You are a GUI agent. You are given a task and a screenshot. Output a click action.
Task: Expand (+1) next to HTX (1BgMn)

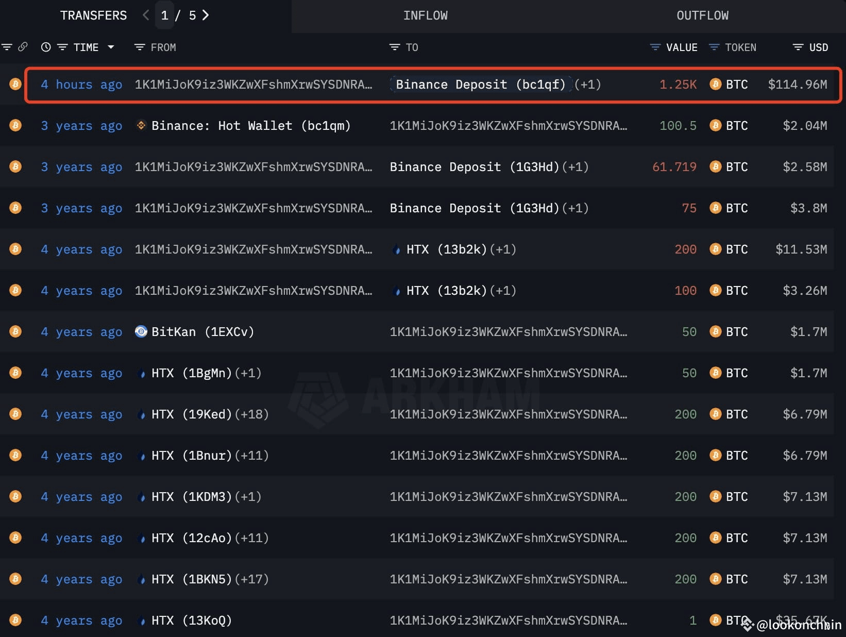pos(248,373)
